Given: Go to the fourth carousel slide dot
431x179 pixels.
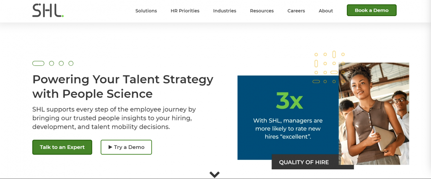Looking at the screenshot, I should coord(71,63).
